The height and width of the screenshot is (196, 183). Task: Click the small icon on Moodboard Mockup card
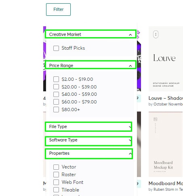click(x=156, y=119)
